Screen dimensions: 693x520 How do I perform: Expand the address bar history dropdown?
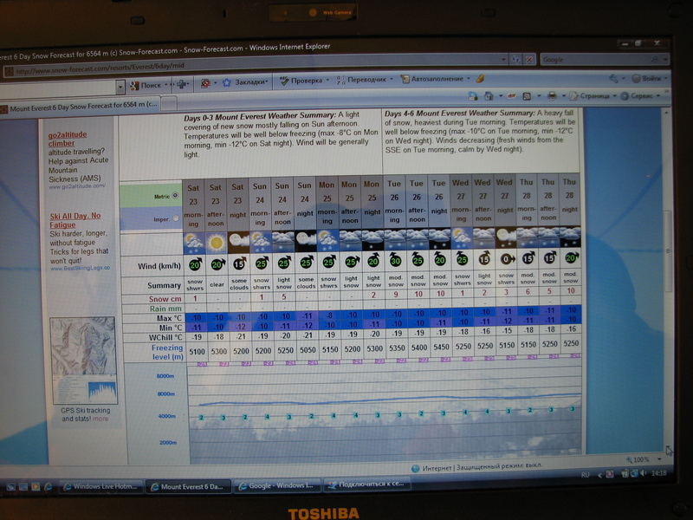504,59
